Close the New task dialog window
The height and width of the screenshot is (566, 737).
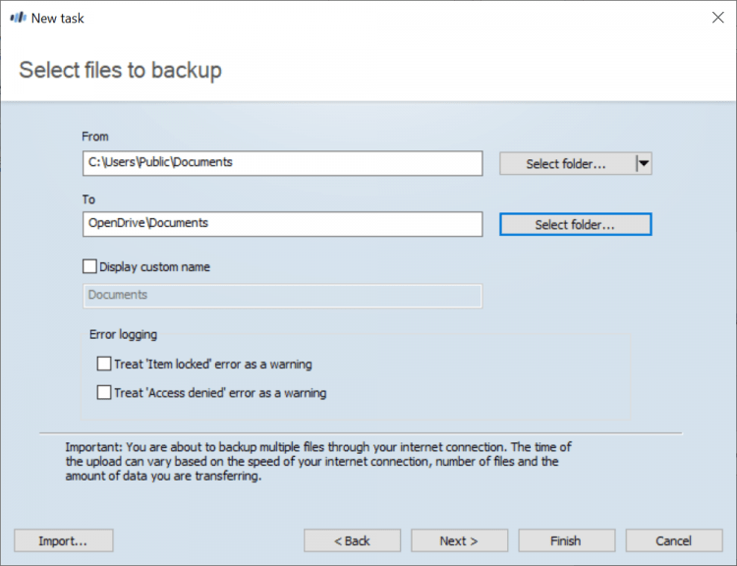(716, 18)
